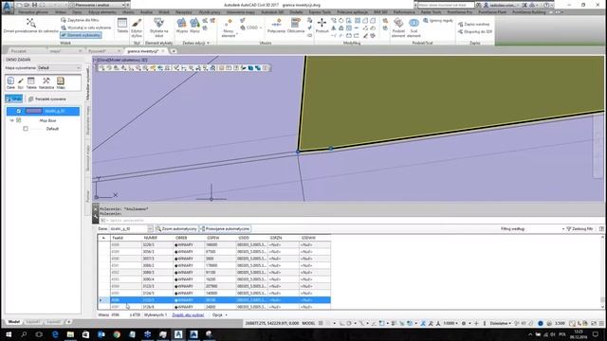607x341 pixels.
Task: Open the Mapy icon in Okno zadań
Action: 61,82
